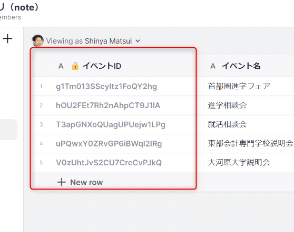294x232 pixels.
Task: Select row number 4
Action: click(41, 144)
